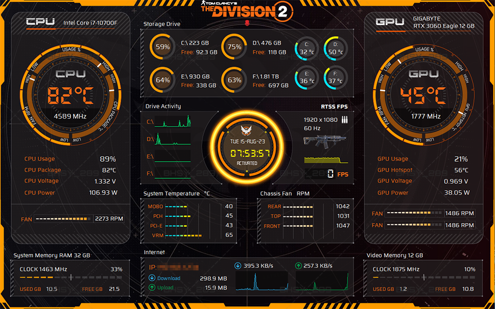Viewport: 495px width, 309px height.
Task: Click the Intel Core i7-10700F label
Action: 90,23
